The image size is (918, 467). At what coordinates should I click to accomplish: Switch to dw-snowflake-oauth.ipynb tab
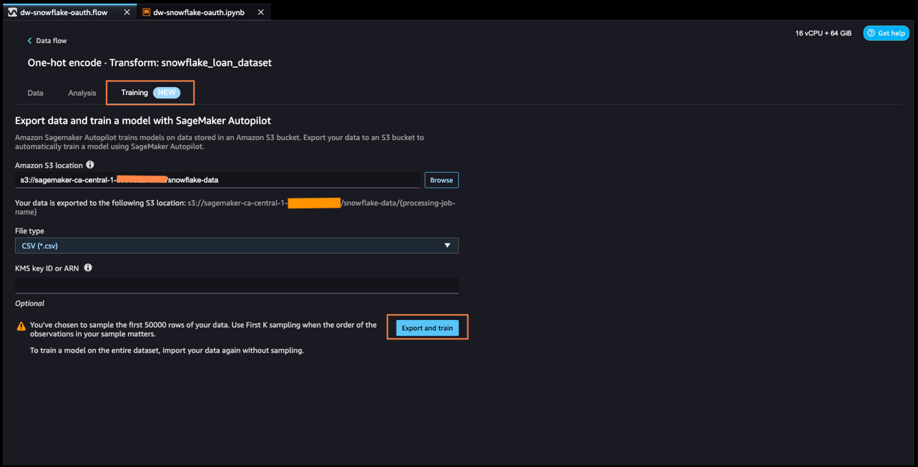[x=204, y=12]
